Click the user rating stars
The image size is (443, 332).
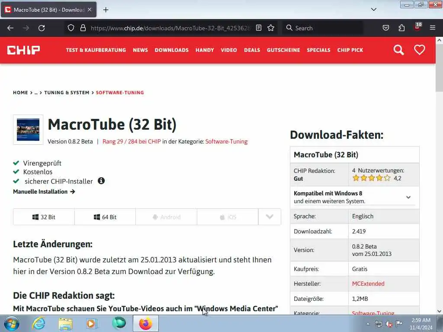pos(372,178)
